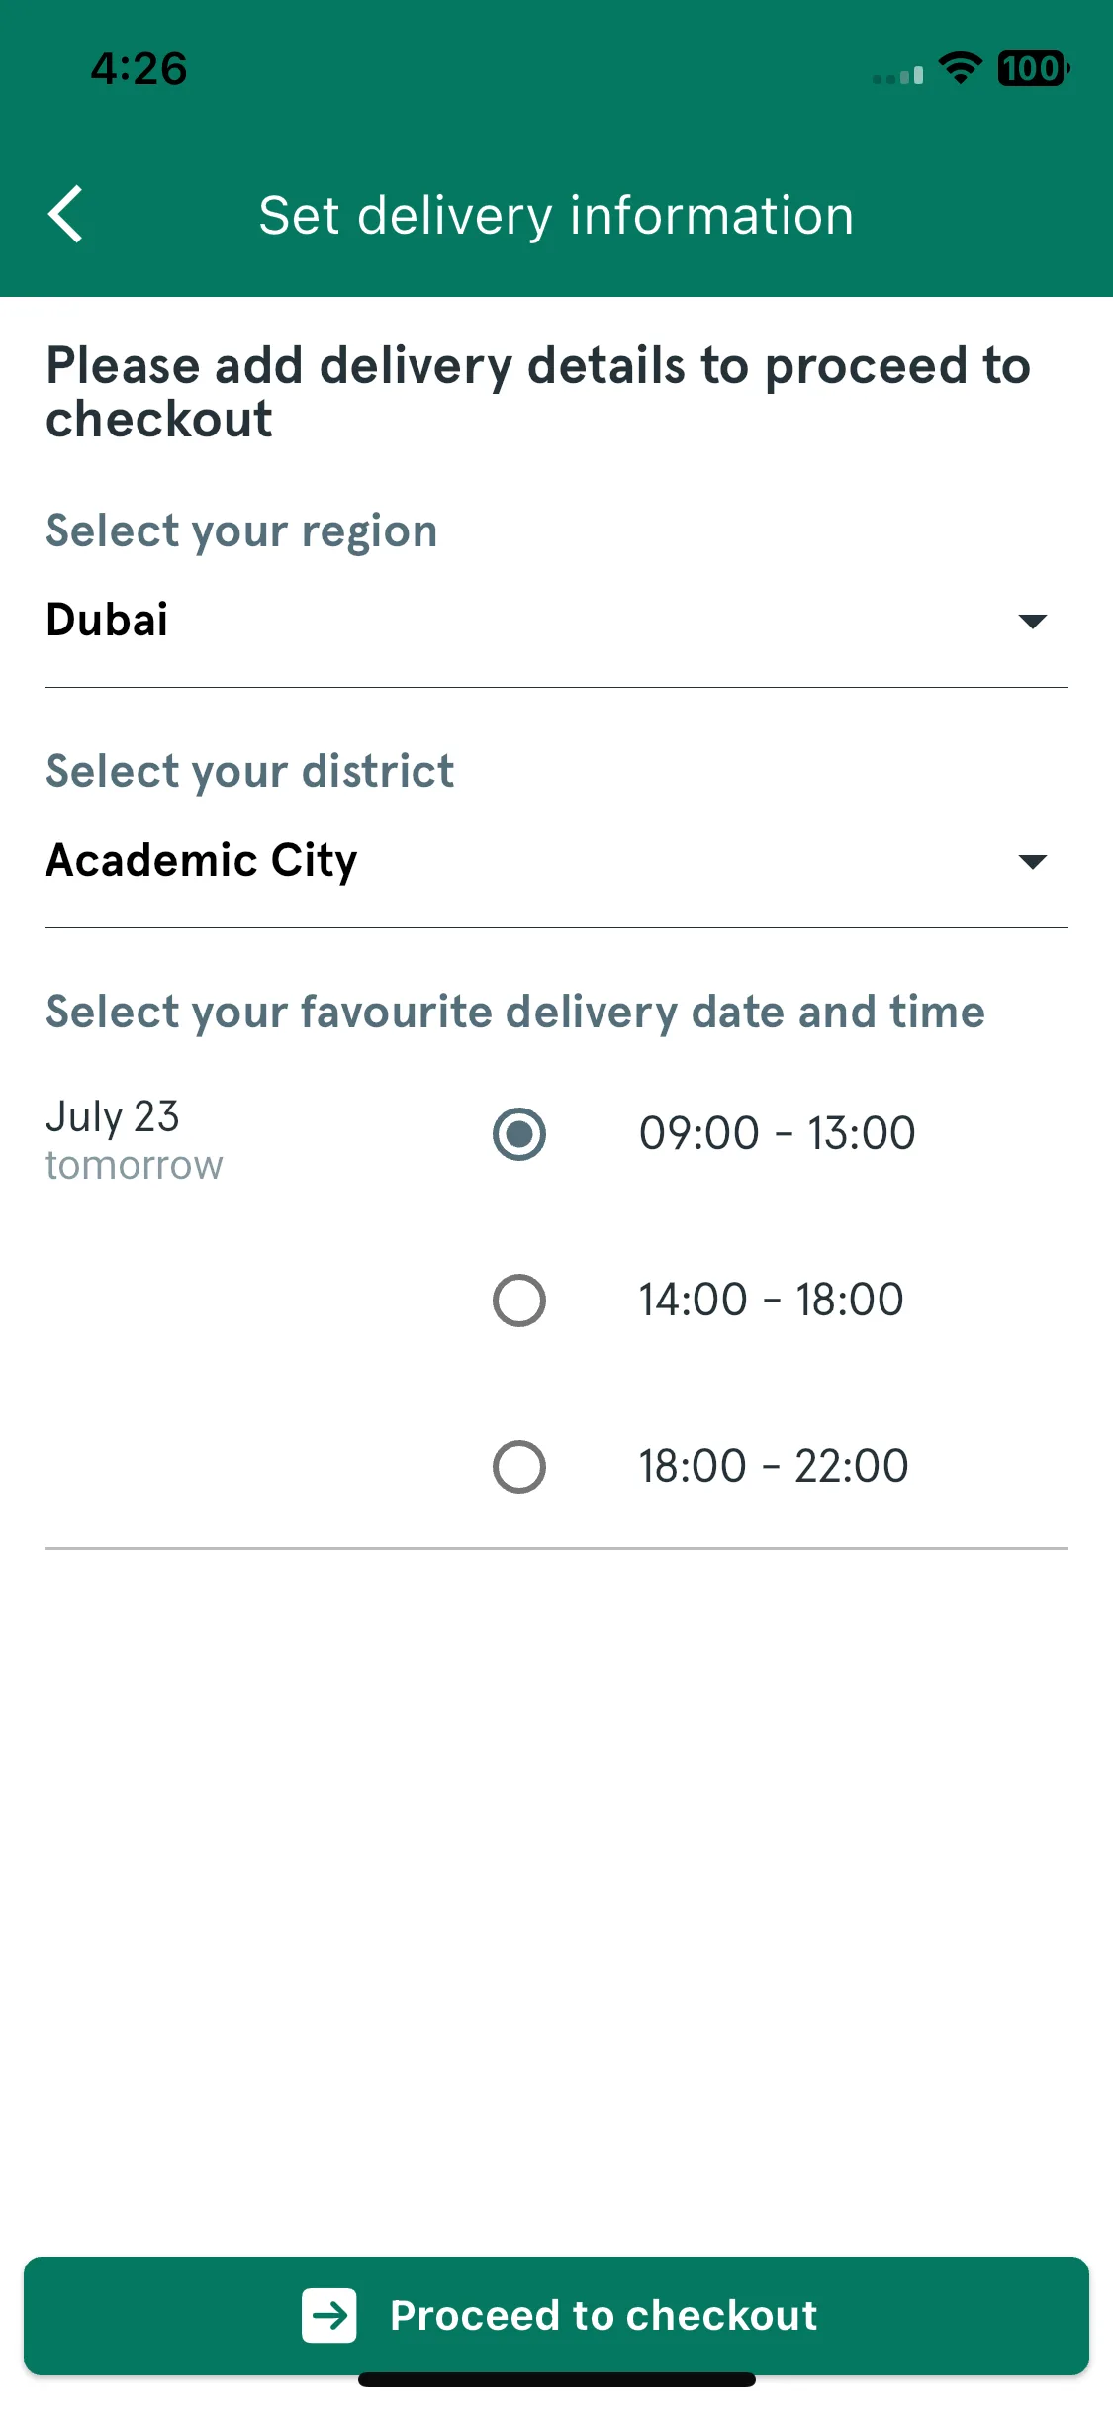Tap the cellular signal bars icon
This screenshot has height=2411, width=1113.
(898, 75)
